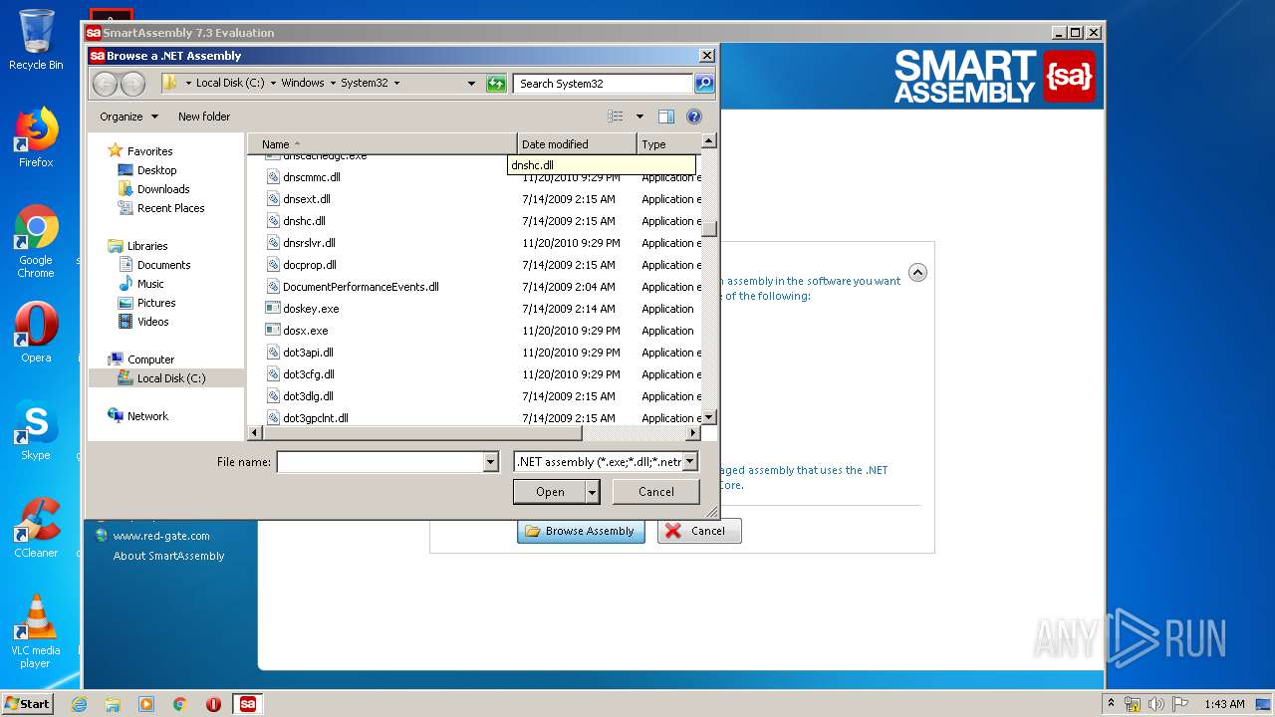
Task: Click the green Refresh button beside the address bar
Action: 496,84
